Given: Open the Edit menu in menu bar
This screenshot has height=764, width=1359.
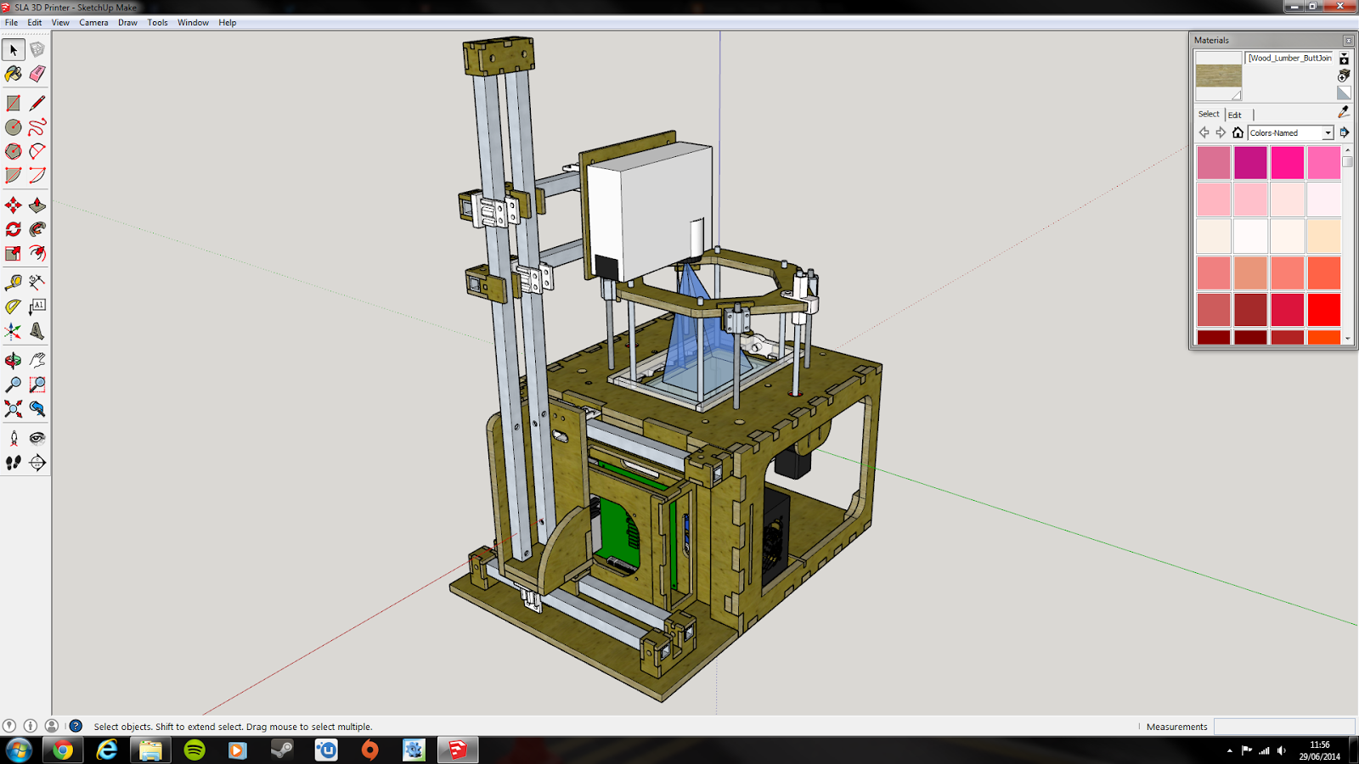Looking at the screenshot, I should click(x=35, y=23).
